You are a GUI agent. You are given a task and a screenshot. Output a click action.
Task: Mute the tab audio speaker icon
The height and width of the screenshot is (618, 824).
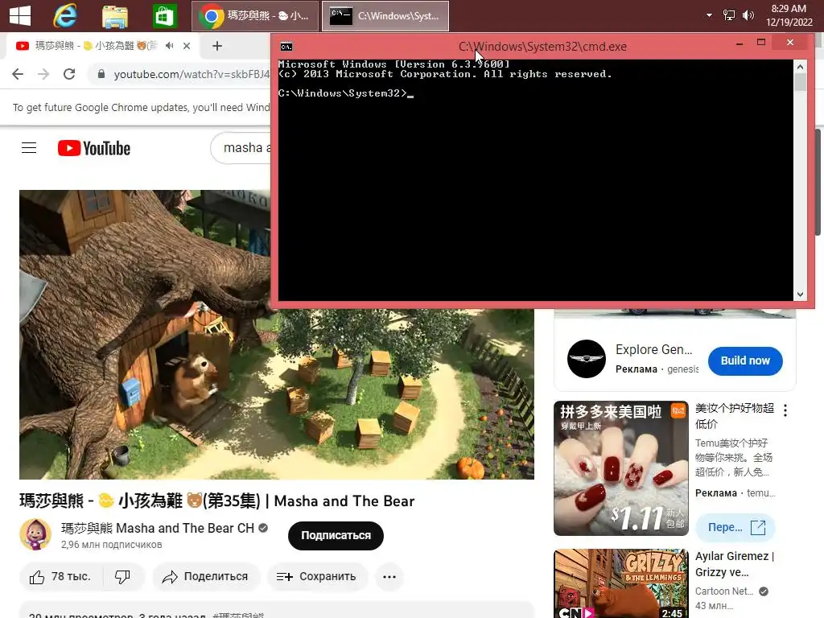[169, 46]
